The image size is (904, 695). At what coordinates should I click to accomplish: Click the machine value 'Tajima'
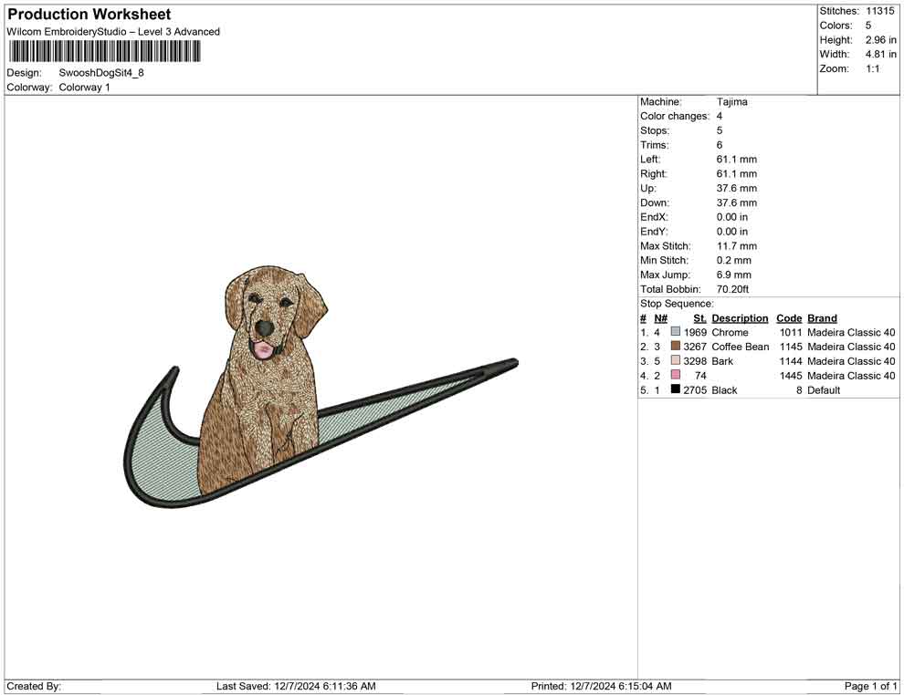pyautogui.click(x=732, y=102)
